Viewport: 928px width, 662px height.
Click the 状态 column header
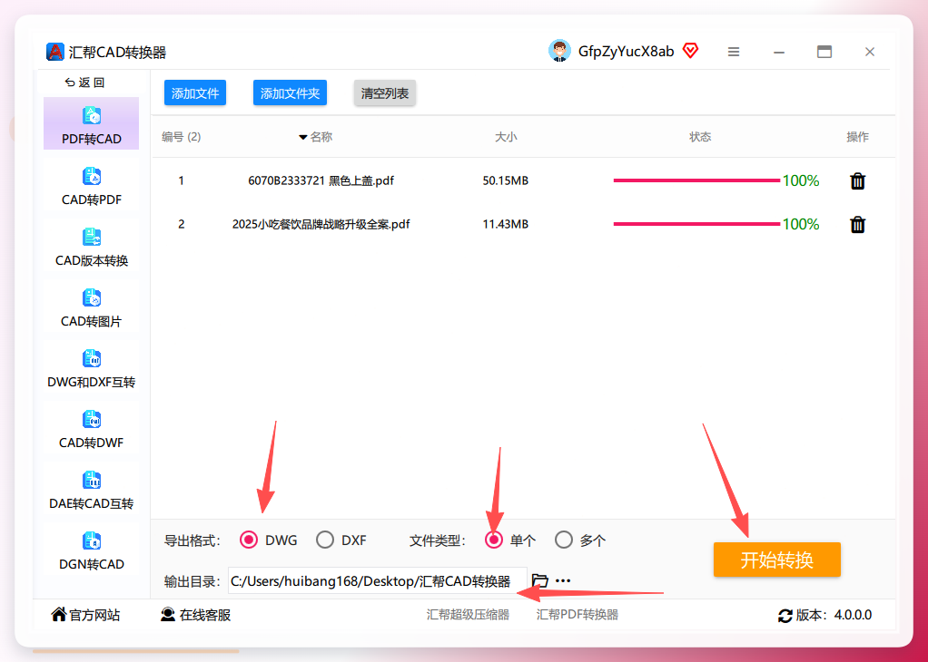700,137
